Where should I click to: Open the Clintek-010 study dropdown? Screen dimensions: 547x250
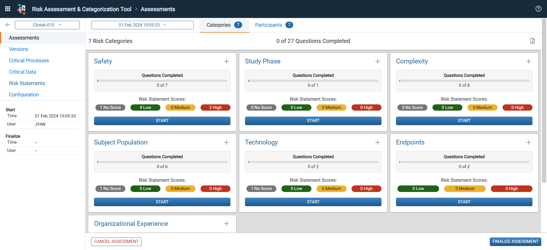point(47,25)
